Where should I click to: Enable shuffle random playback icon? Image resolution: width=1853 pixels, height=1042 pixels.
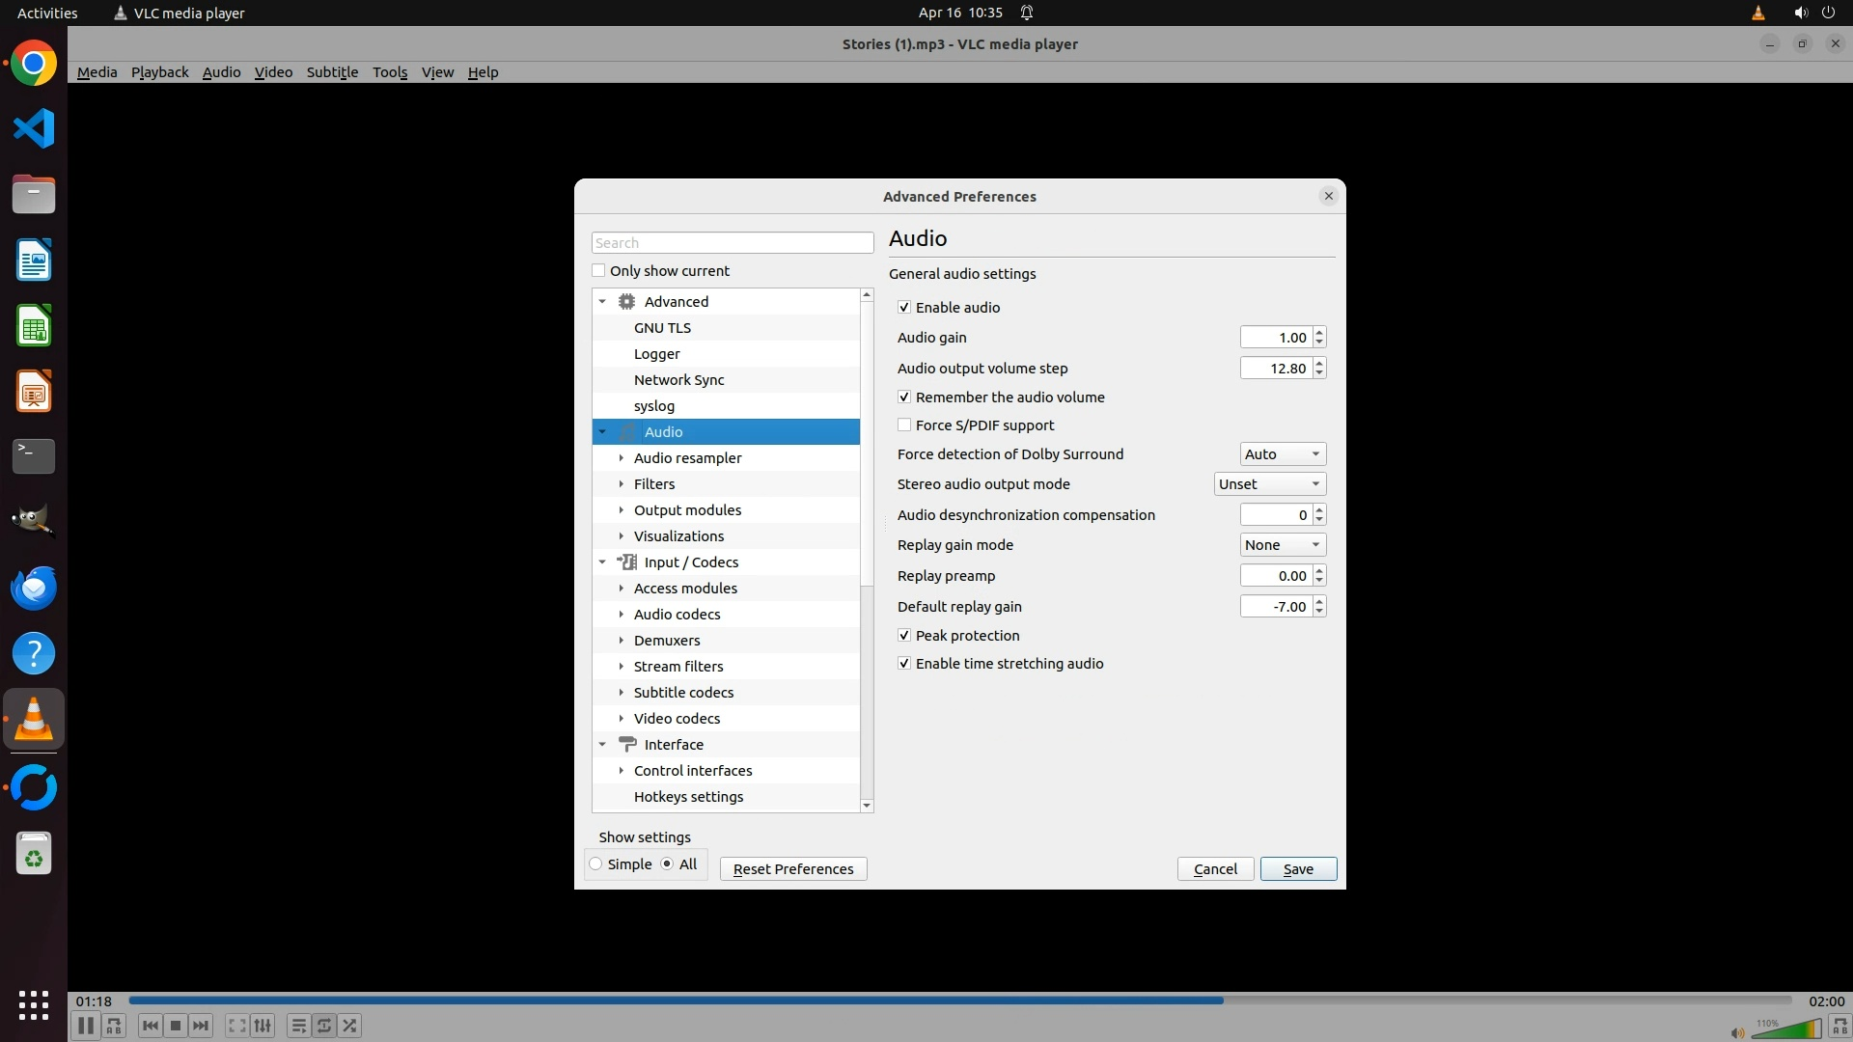pos(349,1026)
